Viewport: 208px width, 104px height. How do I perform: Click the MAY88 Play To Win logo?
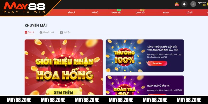click(x=24, y=8)
